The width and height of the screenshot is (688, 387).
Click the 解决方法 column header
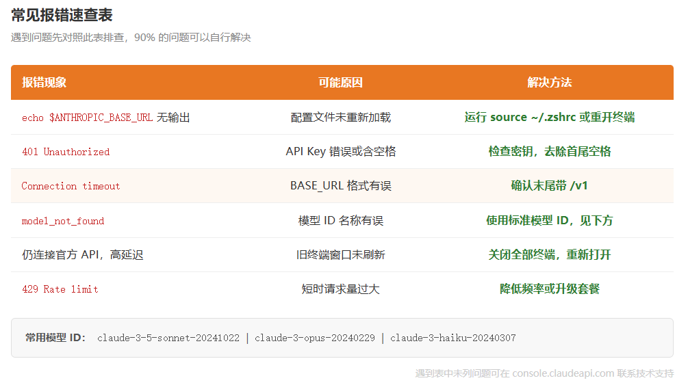pos(549,83)
